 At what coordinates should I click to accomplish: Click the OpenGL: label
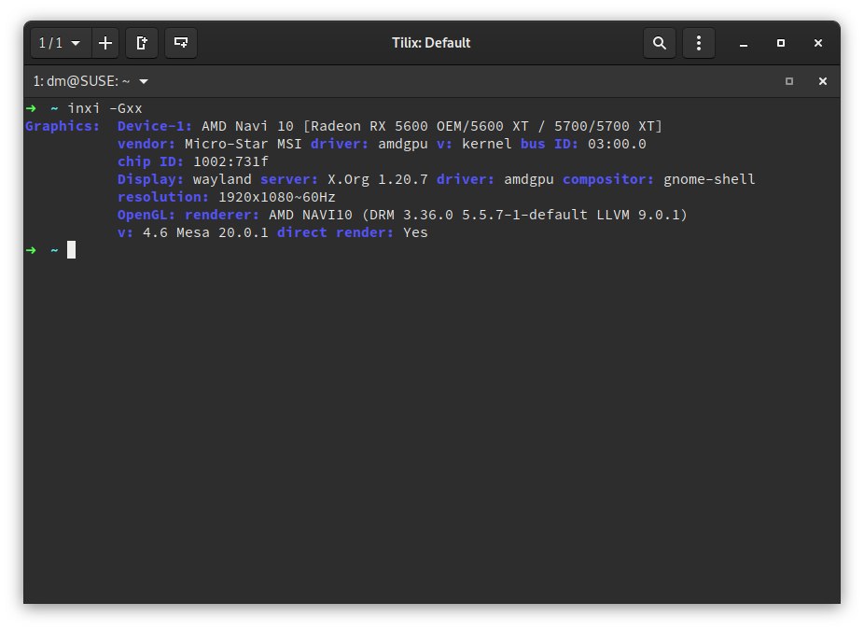tap(146, 215)
